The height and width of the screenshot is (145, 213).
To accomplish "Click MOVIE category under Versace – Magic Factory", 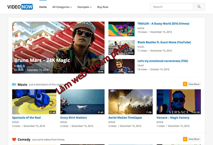I will [x=160, y=122].
